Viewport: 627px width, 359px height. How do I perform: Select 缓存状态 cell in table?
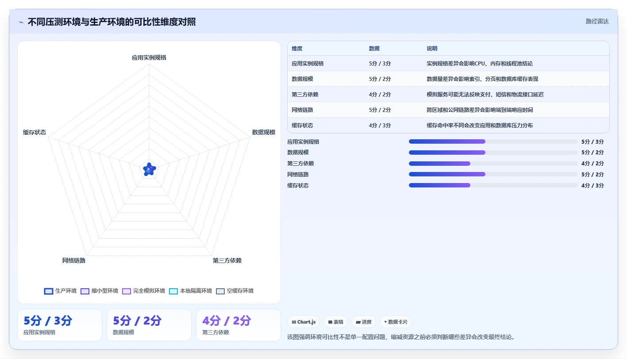pyautogui.click(x=302, y=126)
